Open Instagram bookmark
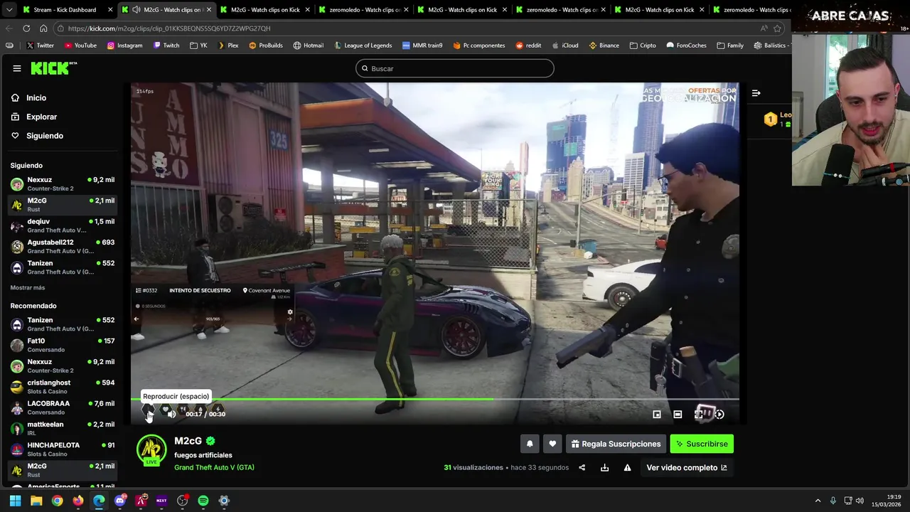The width and height of the screenshot is (910, 512). (x=124, y=46)
